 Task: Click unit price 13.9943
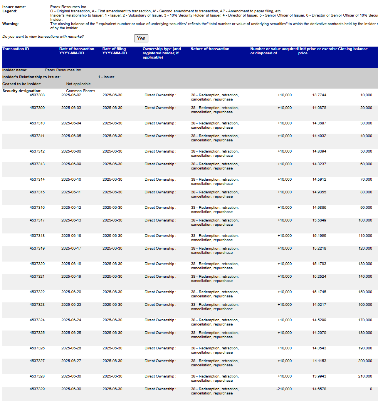click(319, 376)
